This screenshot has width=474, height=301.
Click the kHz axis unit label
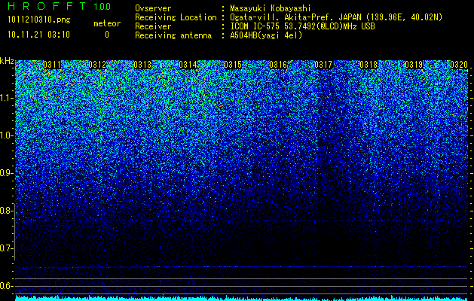(x=7, y=61)
